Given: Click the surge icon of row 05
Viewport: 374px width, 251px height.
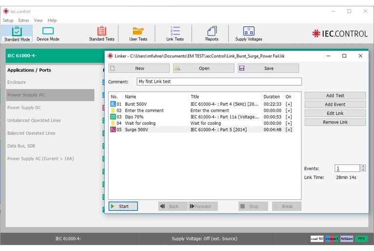Looking at the screenshot, I should click(113, 130).
